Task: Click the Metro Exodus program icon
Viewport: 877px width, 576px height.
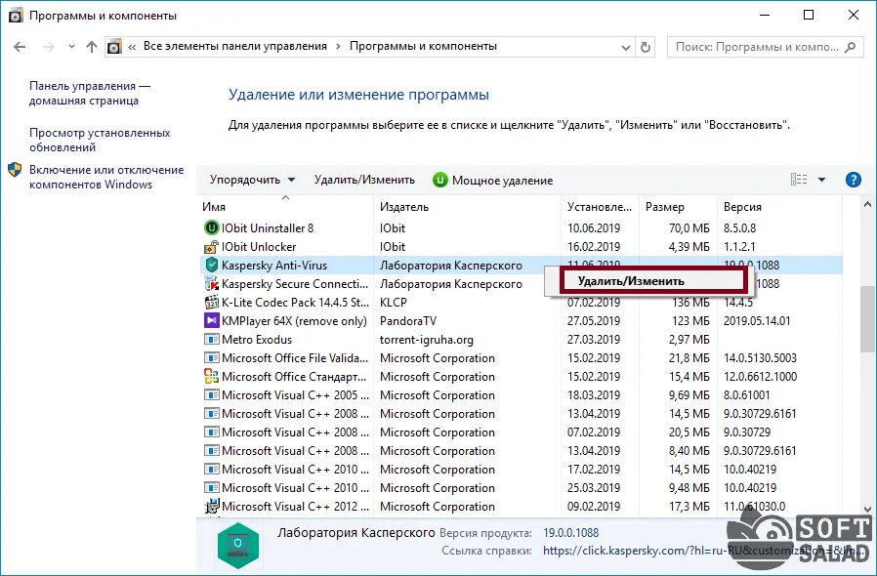Action: pyautogui.click(x=211, y=340)
